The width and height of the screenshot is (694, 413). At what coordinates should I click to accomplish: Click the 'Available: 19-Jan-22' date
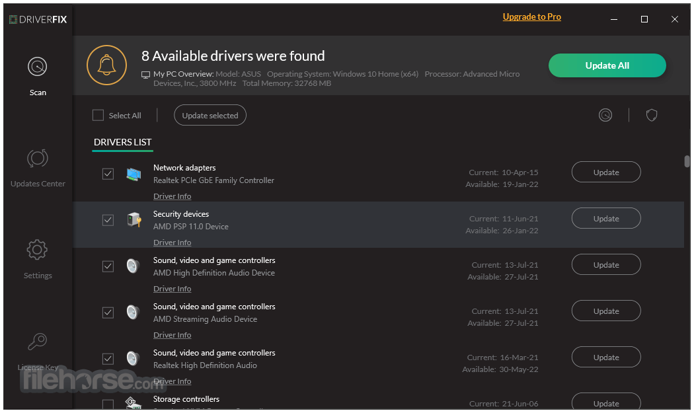[502, 184]
